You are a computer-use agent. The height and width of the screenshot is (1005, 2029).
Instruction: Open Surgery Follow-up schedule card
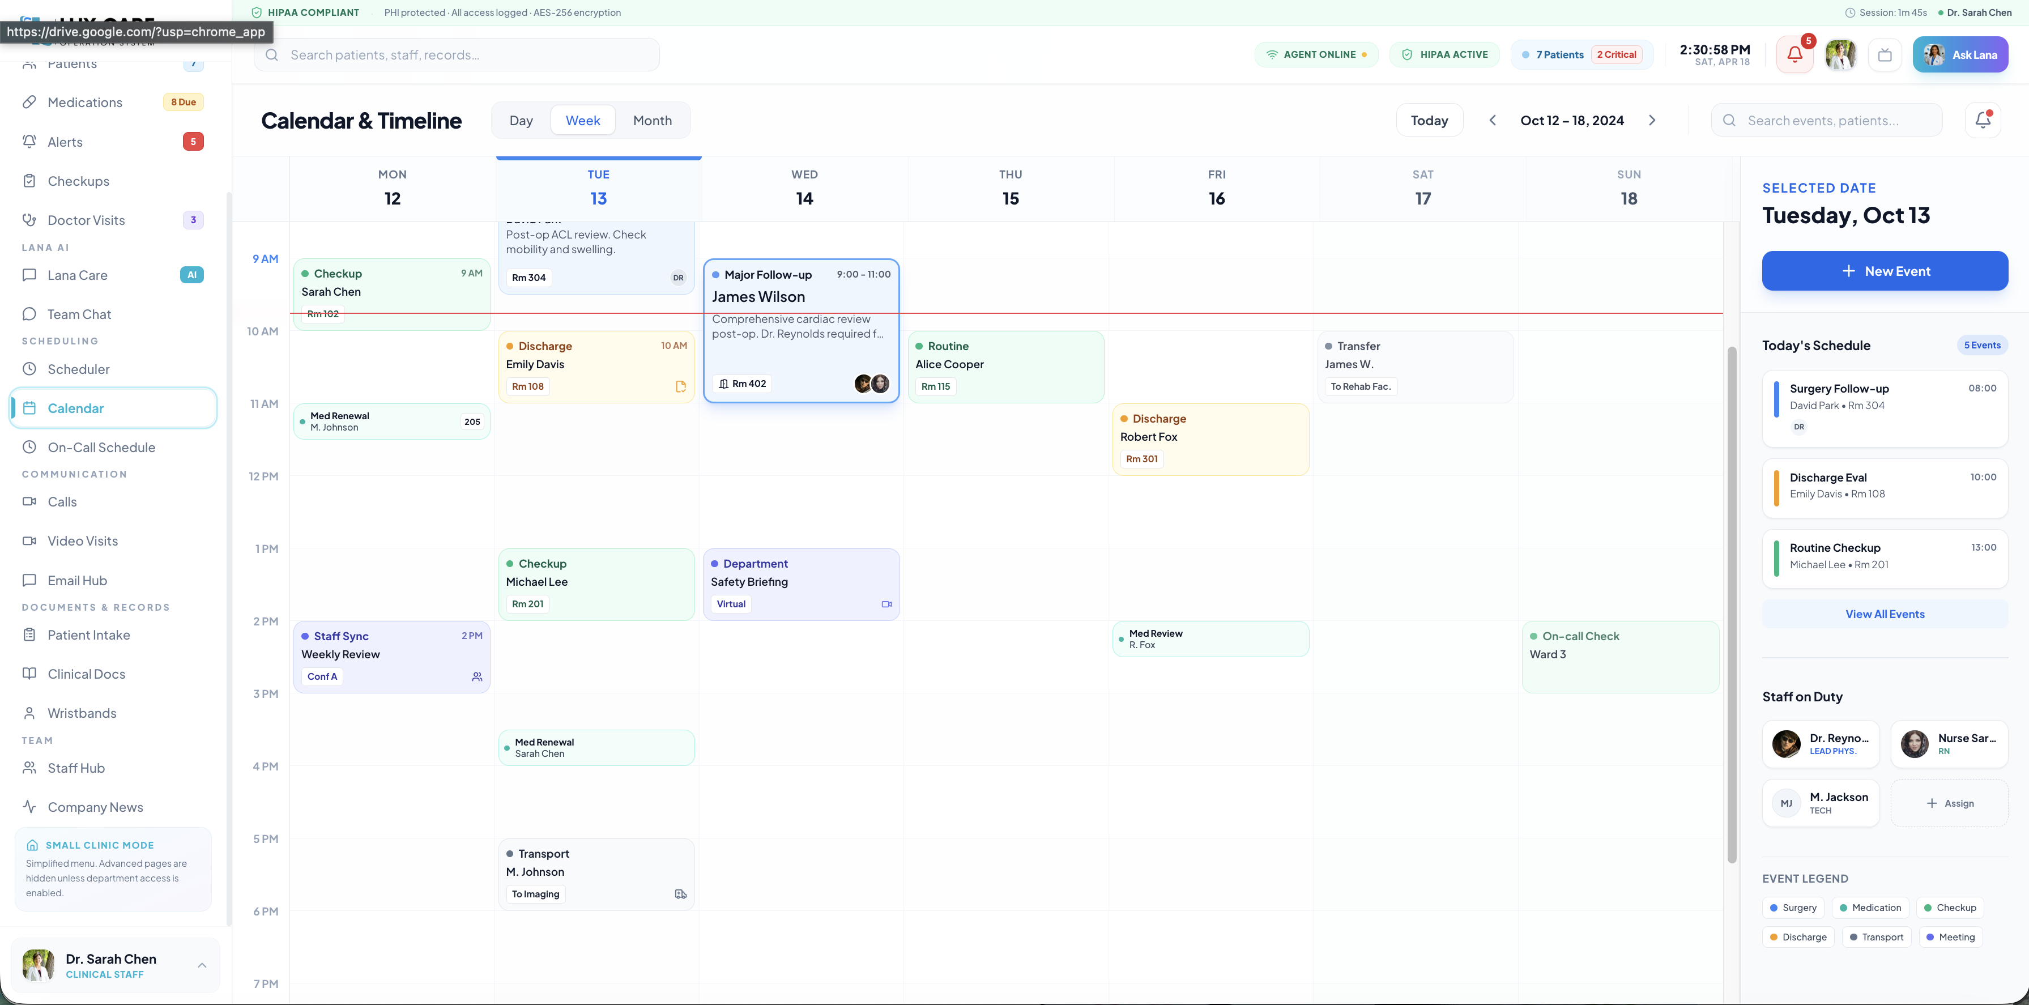tap(1884, 409)
